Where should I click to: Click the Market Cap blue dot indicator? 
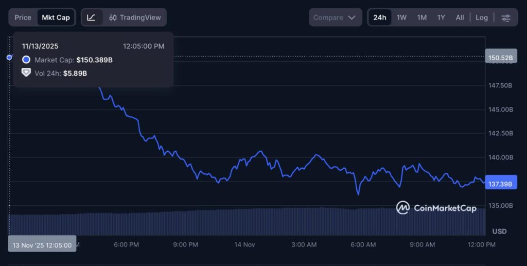click(26, 60)
